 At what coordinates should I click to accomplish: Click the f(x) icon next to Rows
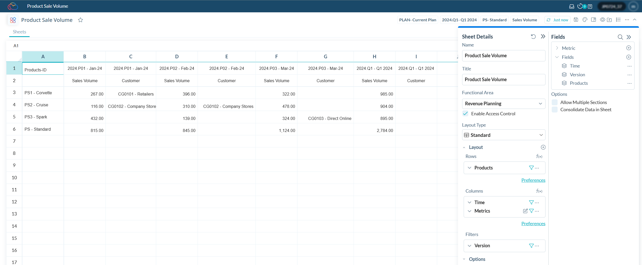539,156
